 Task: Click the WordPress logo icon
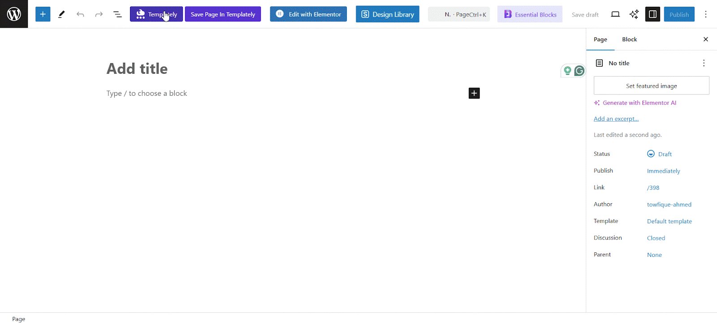pos(14,14)
